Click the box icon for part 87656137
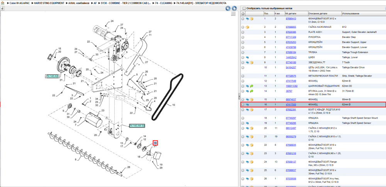 click(252, 161)
